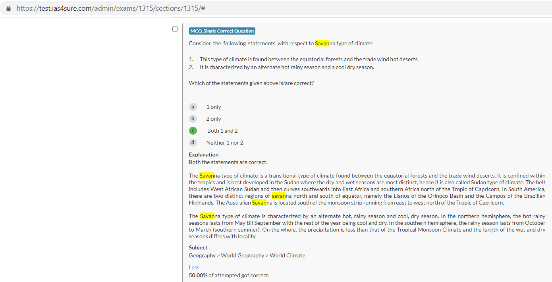This screenshot has height=282, width=552.
Task: Click highlighted Savanna after the word Australian
Action: 259,203
